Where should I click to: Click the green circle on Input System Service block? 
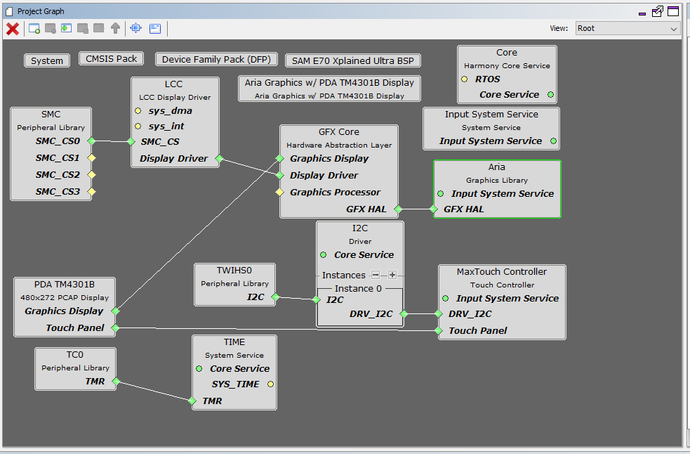[x=553, y=141]
